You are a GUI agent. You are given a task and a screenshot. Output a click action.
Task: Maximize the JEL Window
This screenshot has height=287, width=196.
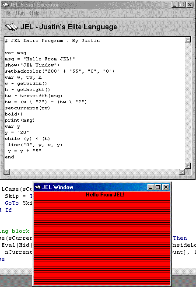click(158, 187)
